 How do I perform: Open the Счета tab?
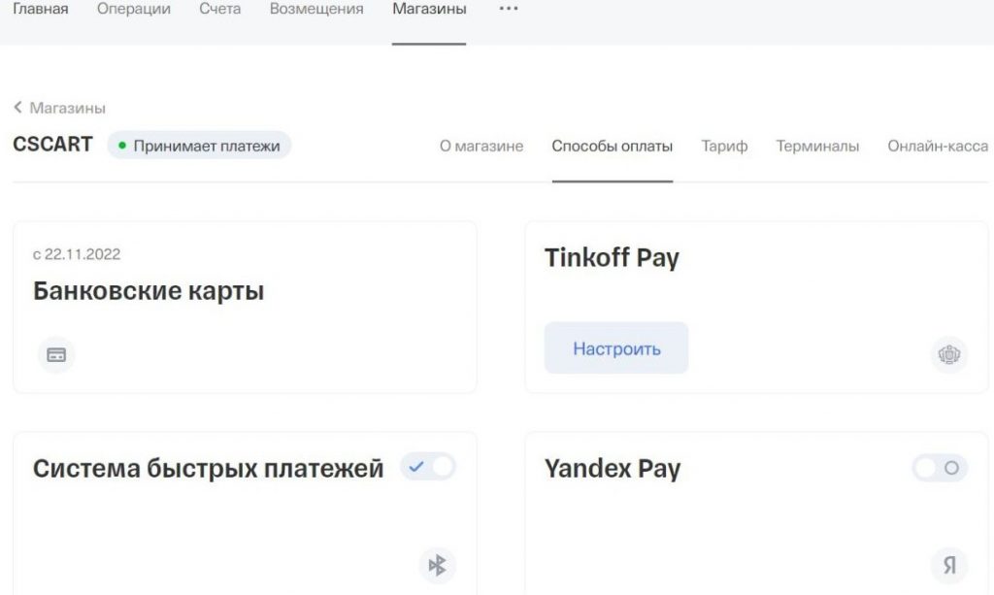(220, 10)
